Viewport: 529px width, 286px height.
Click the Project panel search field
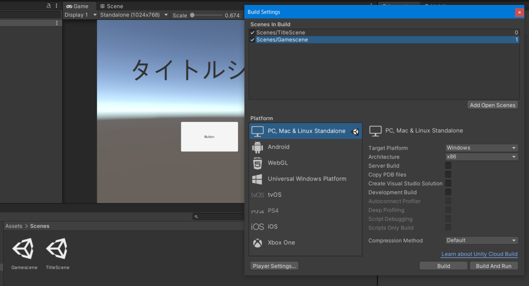(218, 216)
